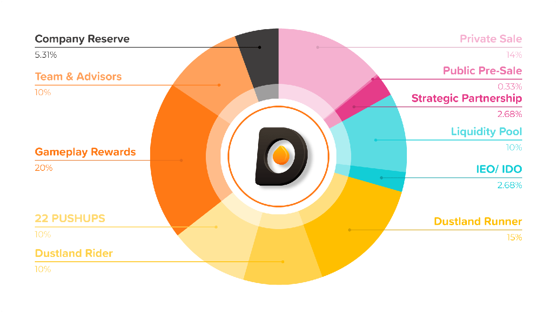Click the Public Pre-Sale label
557x313 pixels.
point(483,71)
